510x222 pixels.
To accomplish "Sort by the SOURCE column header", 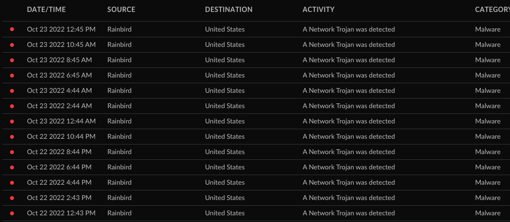I will coord(121,10).
